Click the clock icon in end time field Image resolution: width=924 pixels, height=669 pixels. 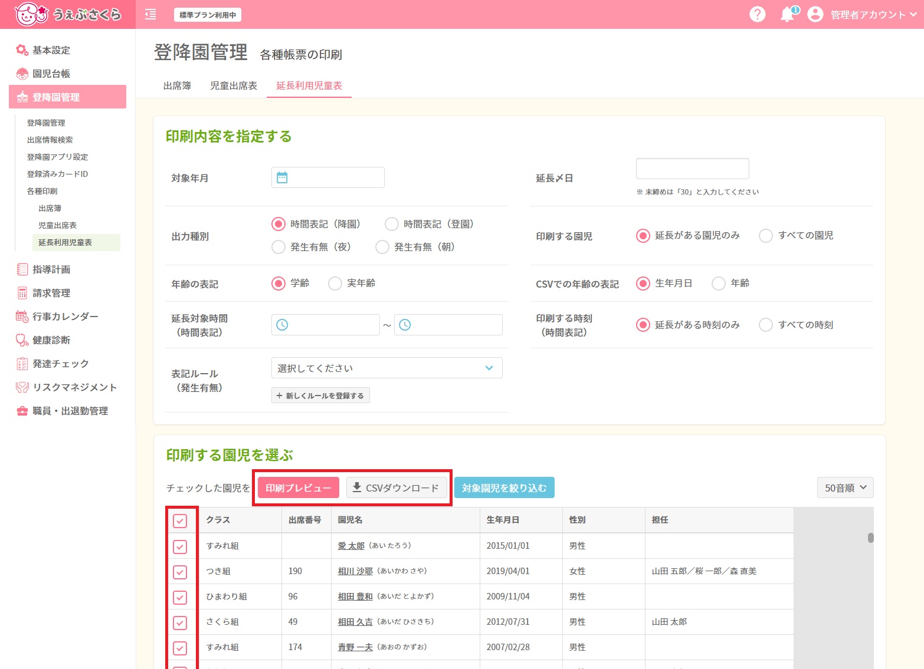point(405,325)
